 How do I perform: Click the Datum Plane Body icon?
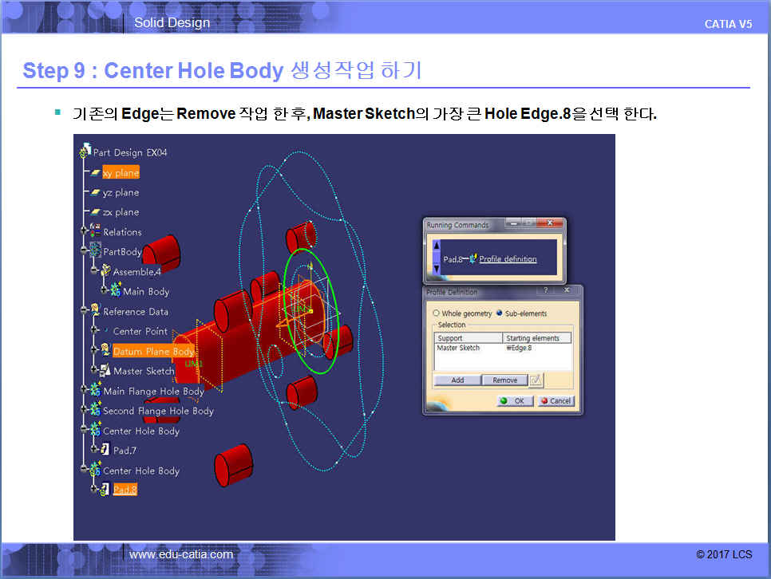[105, 351]
